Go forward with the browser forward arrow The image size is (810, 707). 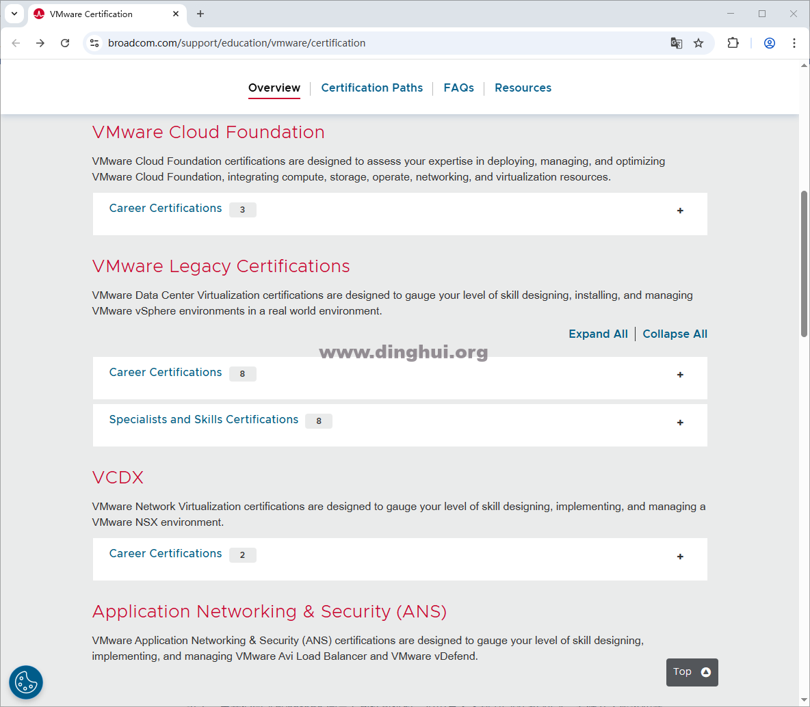40,43
